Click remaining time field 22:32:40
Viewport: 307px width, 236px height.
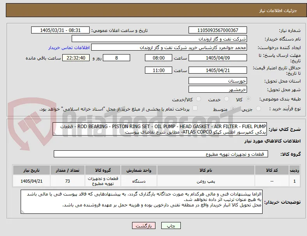tap(76, 58)
